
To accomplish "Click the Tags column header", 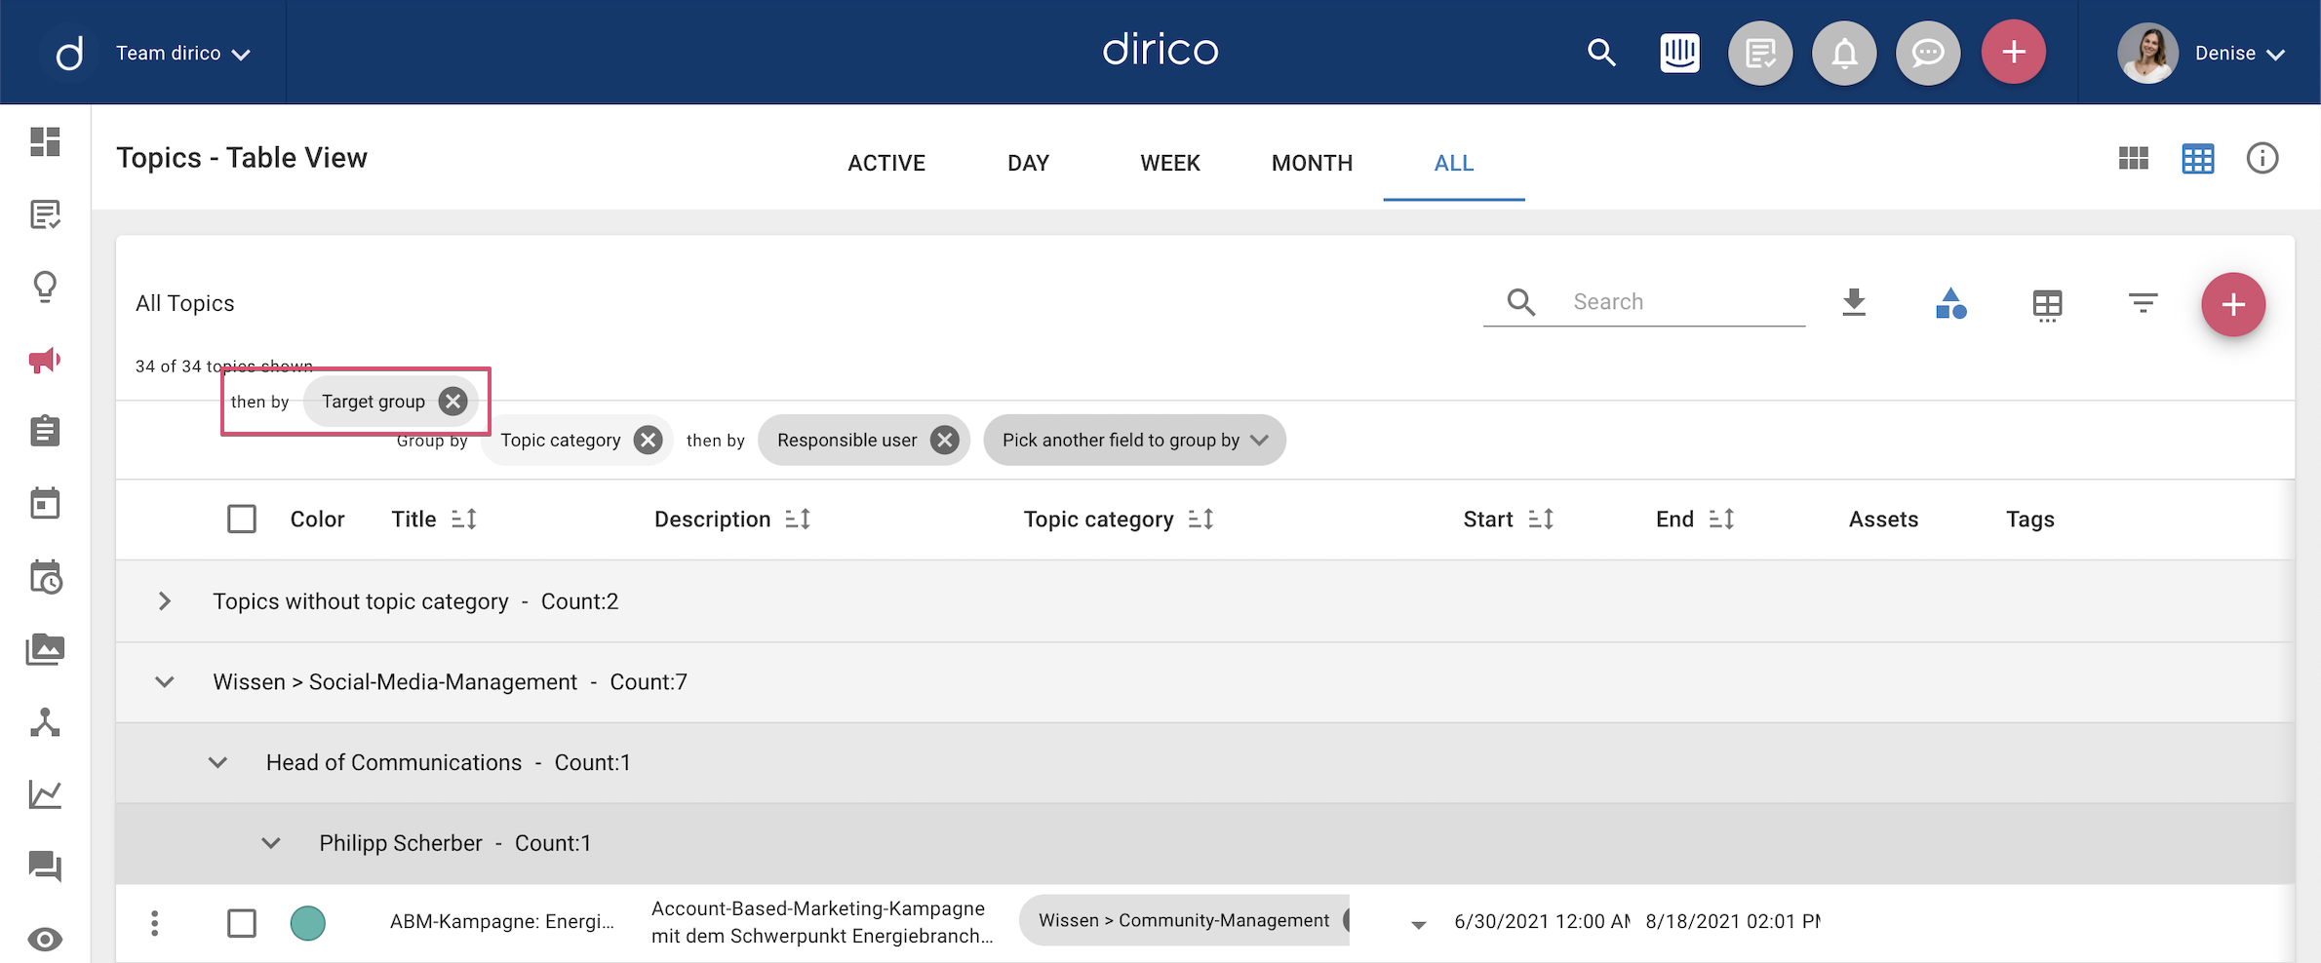I will click(x=2030, y=520).
